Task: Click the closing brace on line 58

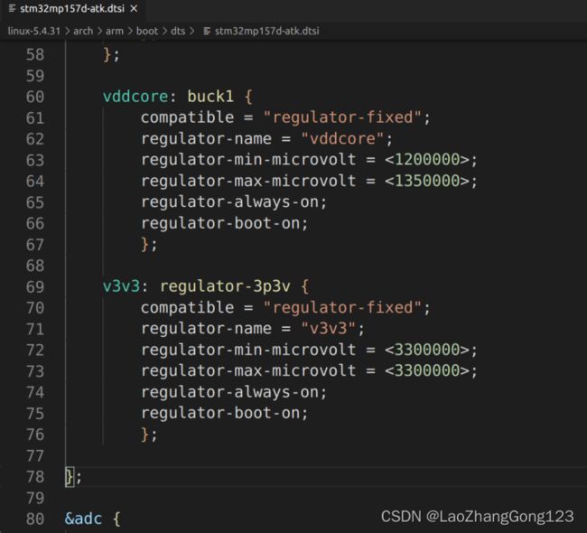Action: tap(107, 55)
